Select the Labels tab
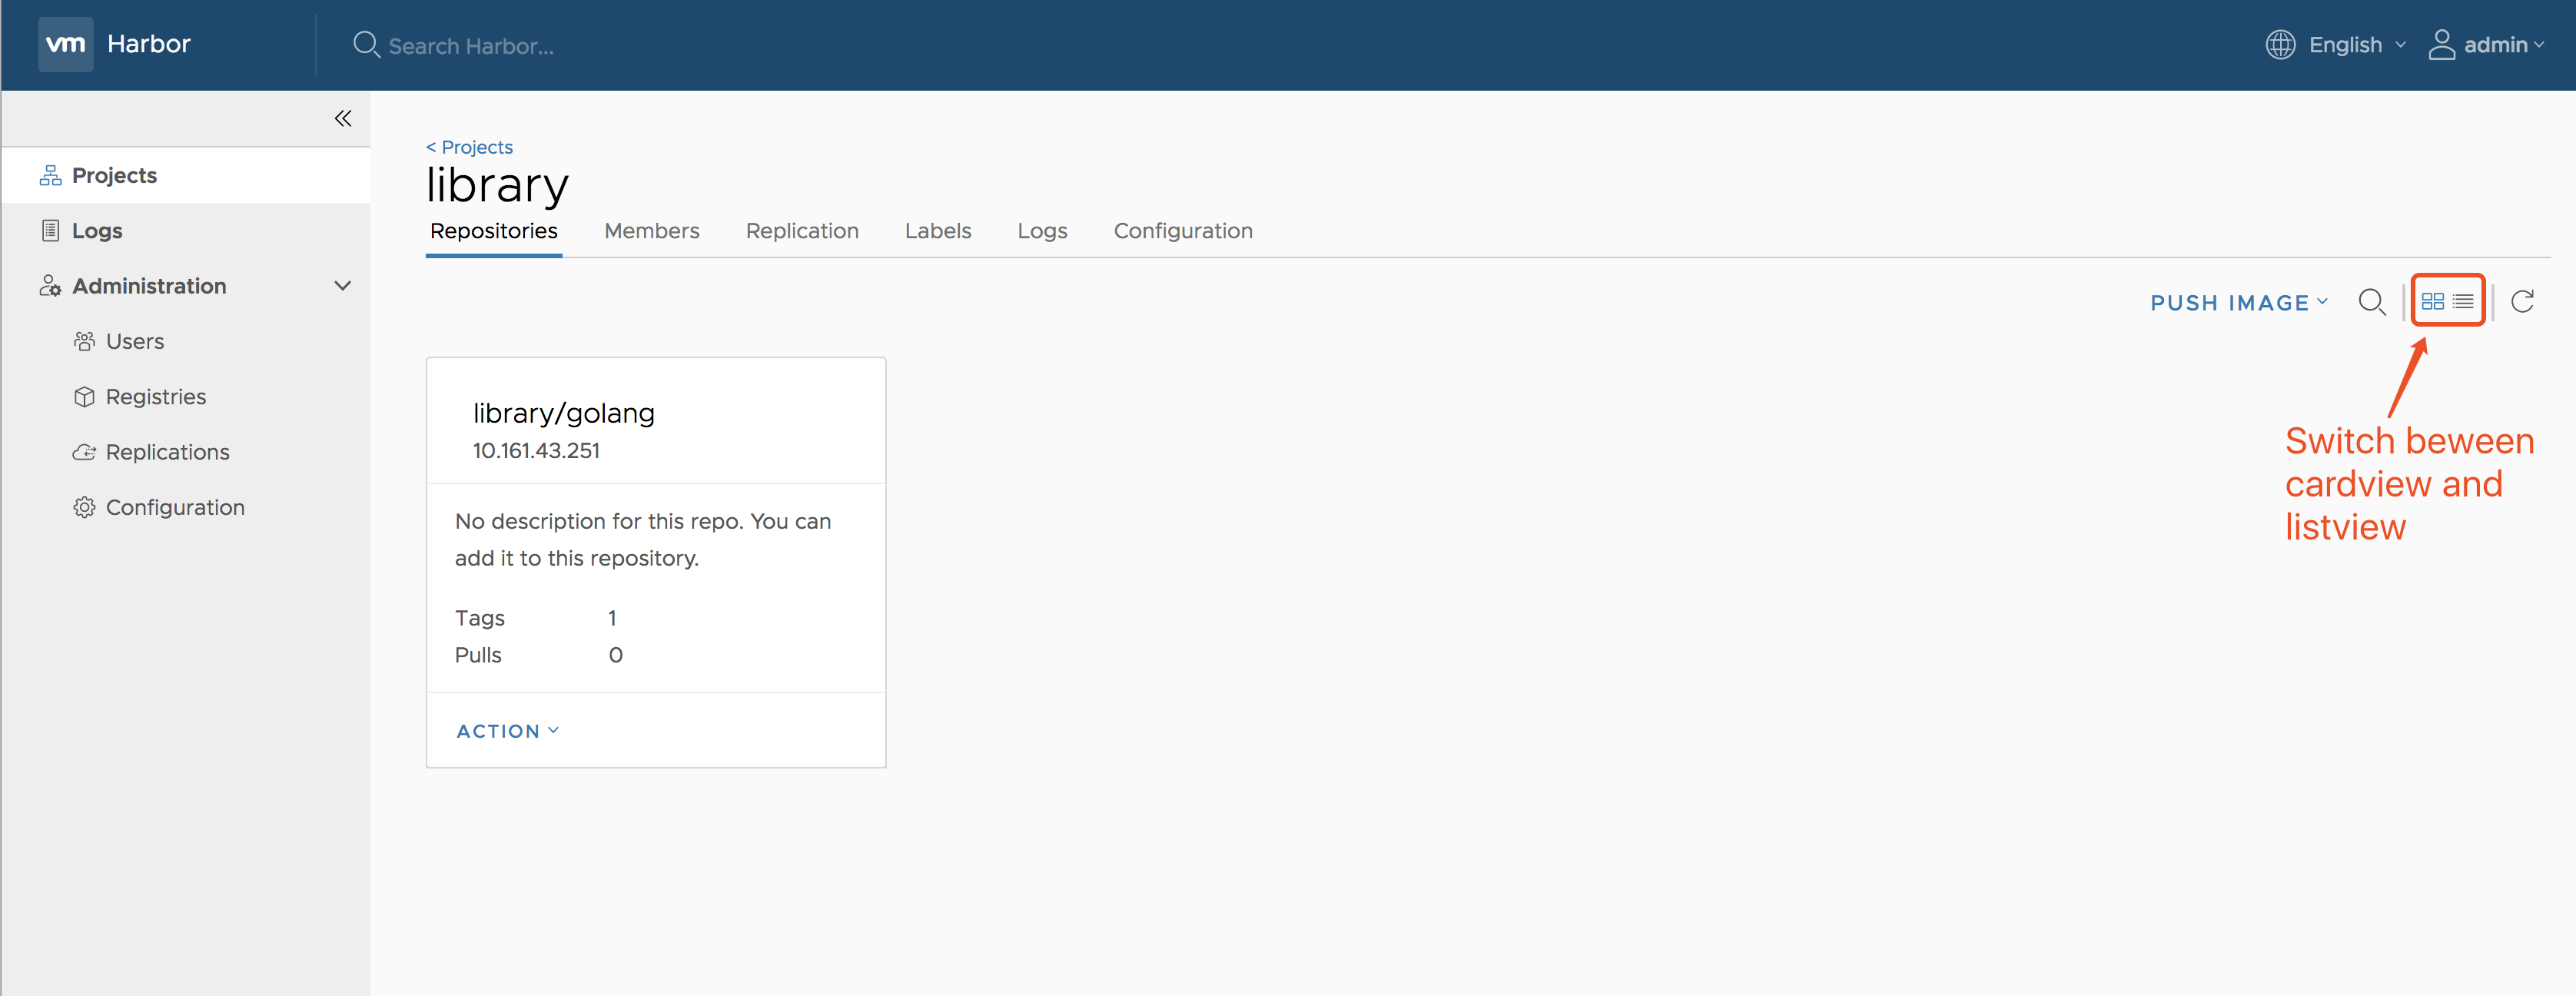The width and height of the screenshot is (2576, 996). pyautogui.click(x=937, y=230)
